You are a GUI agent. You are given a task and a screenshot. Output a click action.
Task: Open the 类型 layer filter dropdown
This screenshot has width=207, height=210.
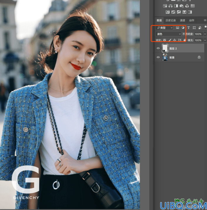tap(164, 28)
